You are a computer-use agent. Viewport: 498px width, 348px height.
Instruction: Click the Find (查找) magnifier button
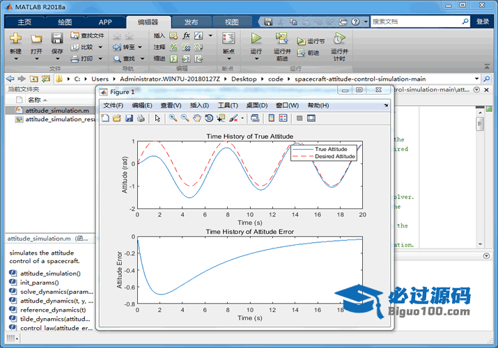click(x=125, y=58)
